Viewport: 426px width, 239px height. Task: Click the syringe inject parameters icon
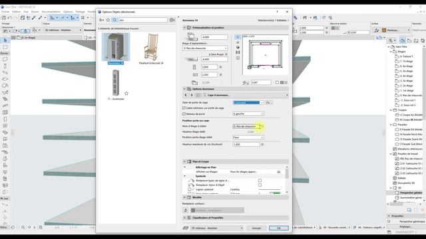pos(40,18)
